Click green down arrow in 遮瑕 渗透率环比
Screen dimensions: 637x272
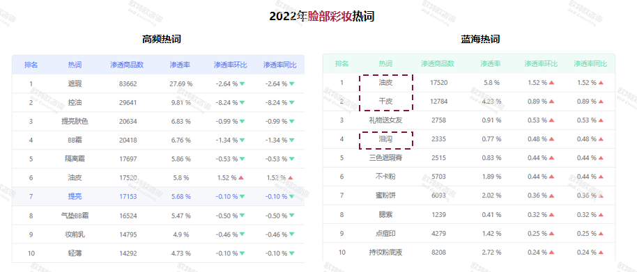[242, 84]
